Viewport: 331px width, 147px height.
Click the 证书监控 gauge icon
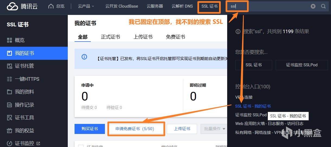click(x=9, y=143)
